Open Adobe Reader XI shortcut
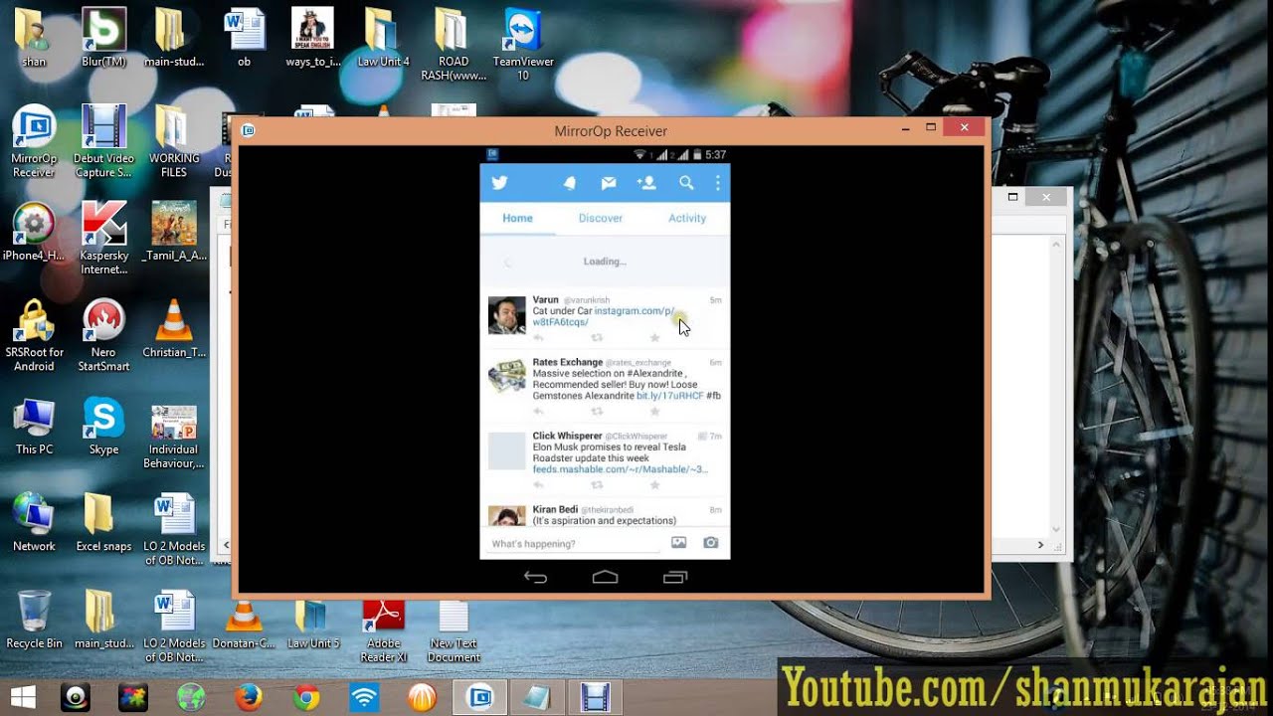Viewport: 1273px width, 716px height. (x=383, y=631)
